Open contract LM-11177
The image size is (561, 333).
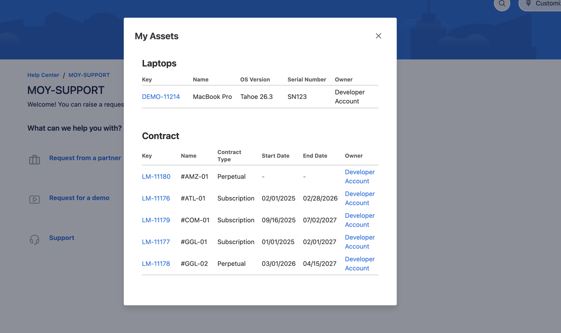pyautogui.click(x=156, y=242)
